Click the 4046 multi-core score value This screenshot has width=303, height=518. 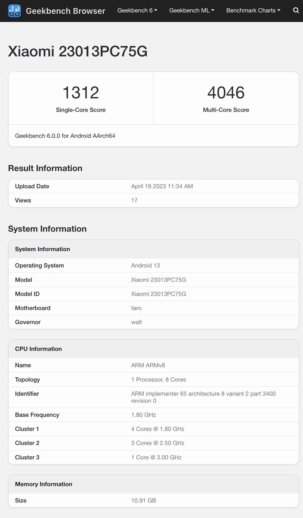tap(226, 92)
